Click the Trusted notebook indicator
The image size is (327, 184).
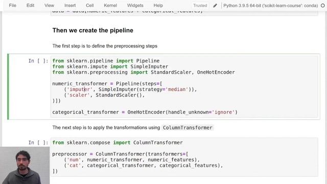[x=200, y=6]
